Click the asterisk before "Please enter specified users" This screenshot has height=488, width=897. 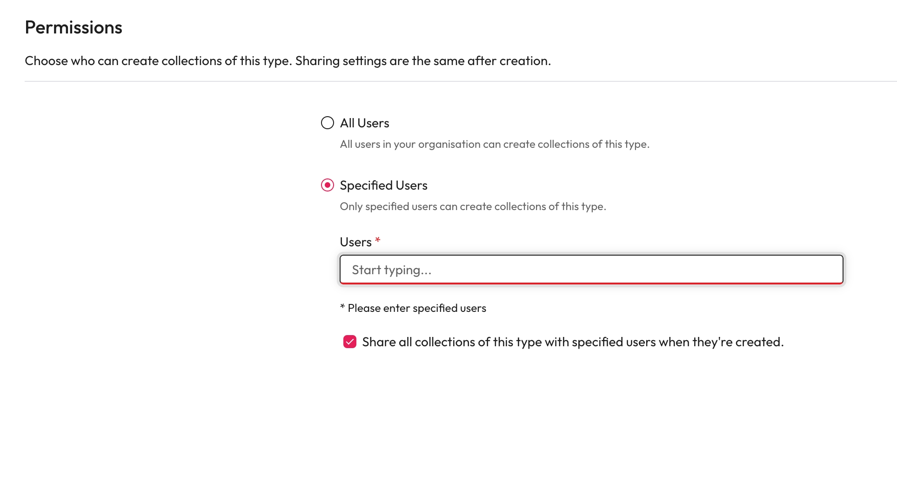pos(342,307)
